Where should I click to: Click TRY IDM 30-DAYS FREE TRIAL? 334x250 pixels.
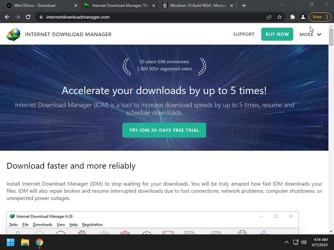(164, 130)
